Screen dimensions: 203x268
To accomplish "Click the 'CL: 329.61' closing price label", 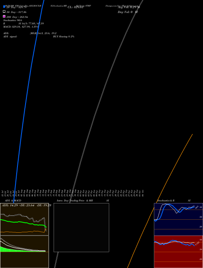I will (x=76, y=7).
